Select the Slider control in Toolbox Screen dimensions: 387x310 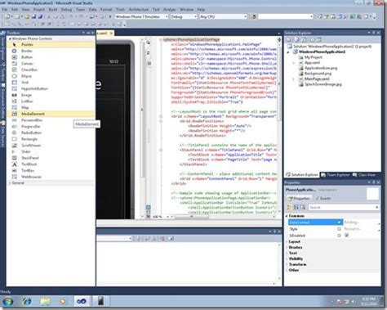coord(51,151)
